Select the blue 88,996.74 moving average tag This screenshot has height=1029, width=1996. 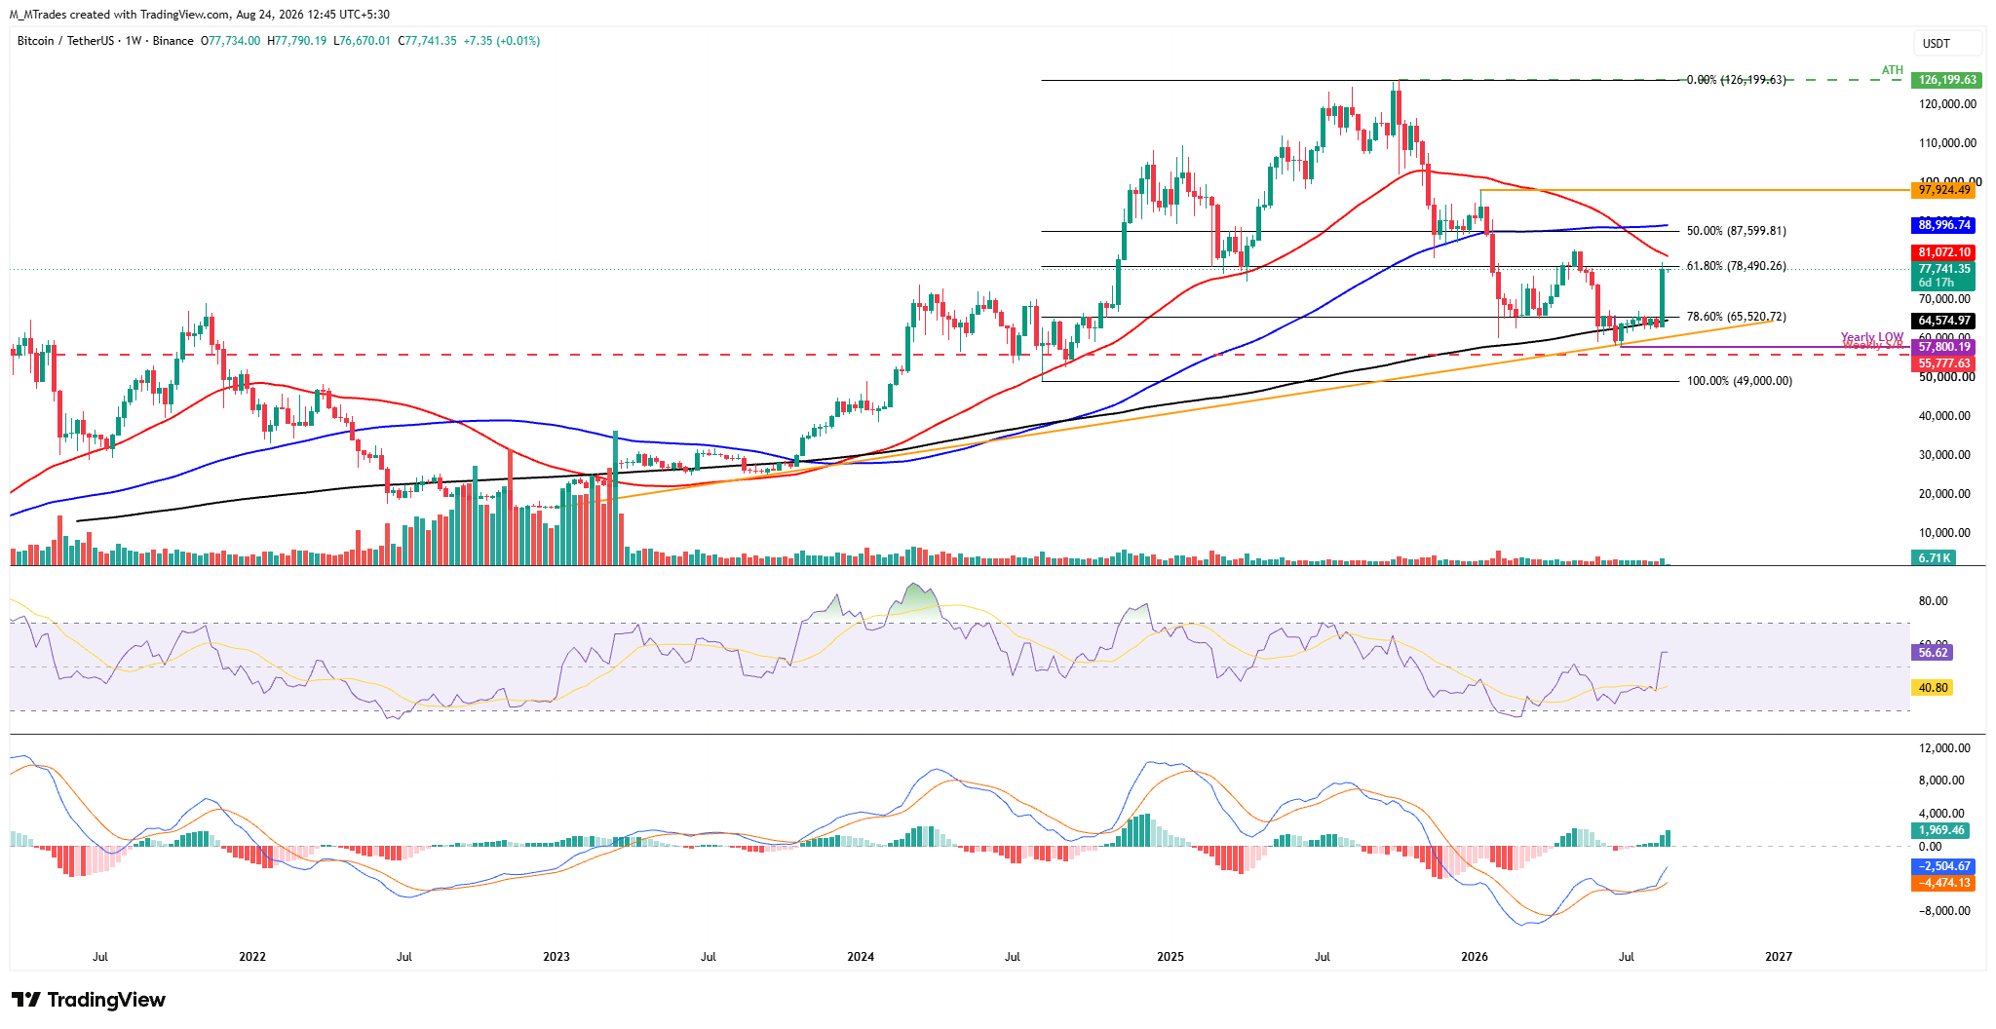1944,225
